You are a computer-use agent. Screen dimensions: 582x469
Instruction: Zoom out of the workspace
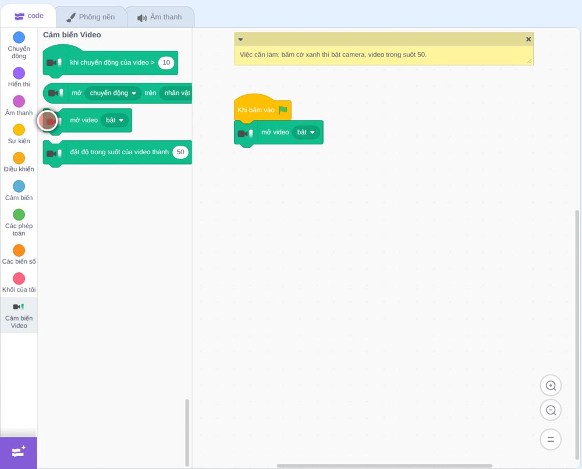[551, 410]
